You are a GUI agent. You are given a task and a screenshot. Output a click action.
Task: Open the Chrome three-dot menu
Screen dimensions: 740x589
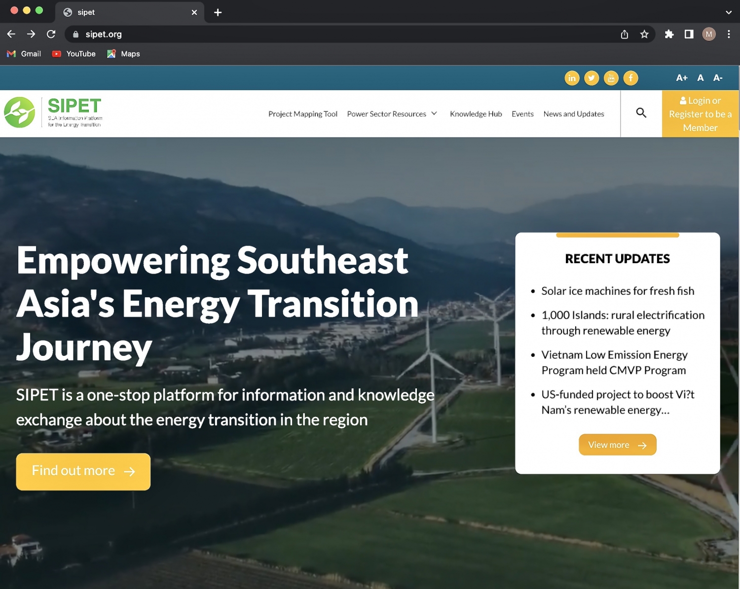(x=729, y=34)
